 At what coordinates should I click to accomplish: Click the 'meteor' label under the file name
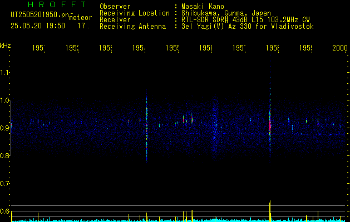coord(81,18)
